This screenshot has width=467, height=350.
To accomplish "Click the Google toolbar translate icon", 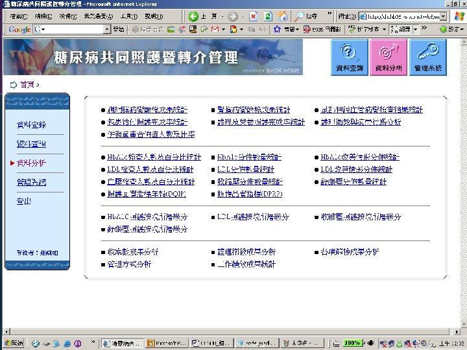I will [x=394, y=29].
